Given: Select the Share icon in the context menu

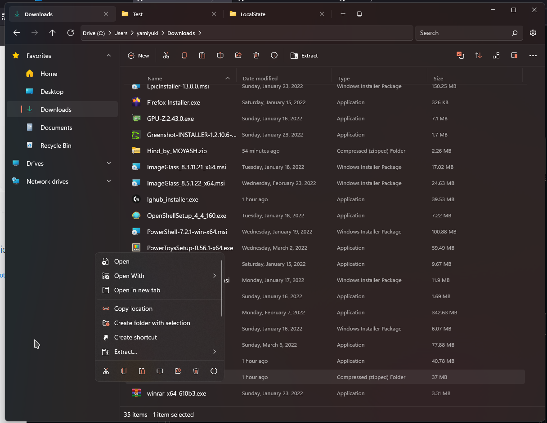Looking at the screenshot, I should pyautogui.click(x=178, y=371).
